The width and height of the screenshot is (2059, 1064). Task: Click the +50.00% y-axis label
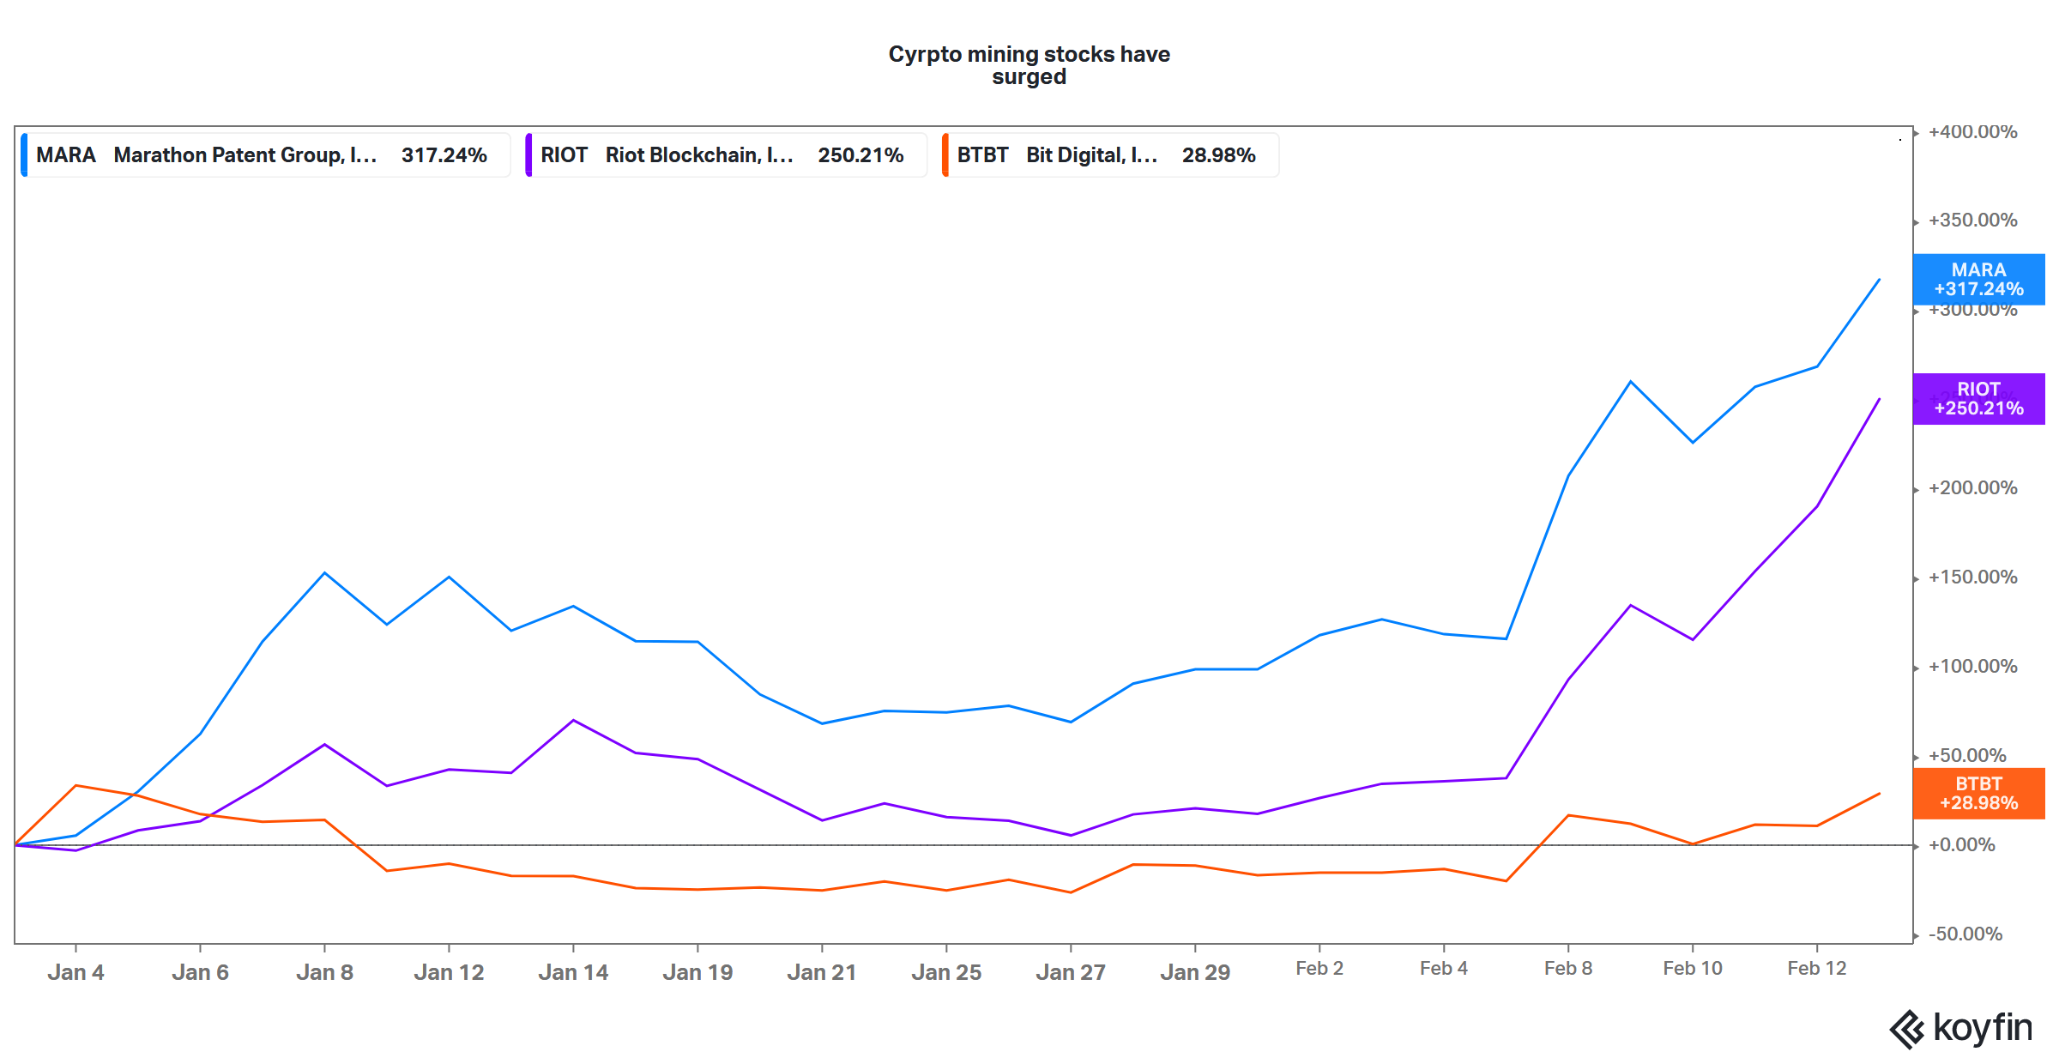click(1967, 755)
